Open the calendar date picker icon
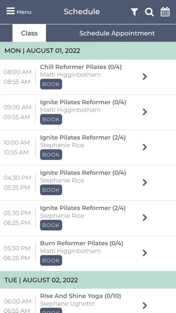This screenshot has width=176, height=313. [165, 12]
